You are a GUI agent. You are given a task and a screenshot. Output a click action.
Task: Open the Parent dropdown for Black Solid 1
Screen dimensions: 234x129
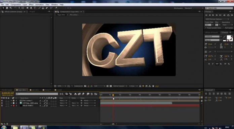click(x=89, y=106)
